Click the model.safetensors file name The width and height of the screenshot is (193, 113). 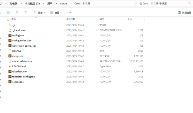click(x=22, y=61)
